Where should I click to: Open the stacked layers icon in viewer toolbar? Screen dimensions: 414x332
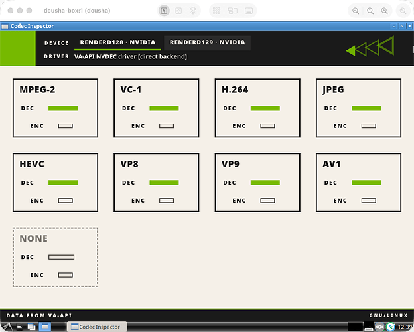tap(193, 11)
